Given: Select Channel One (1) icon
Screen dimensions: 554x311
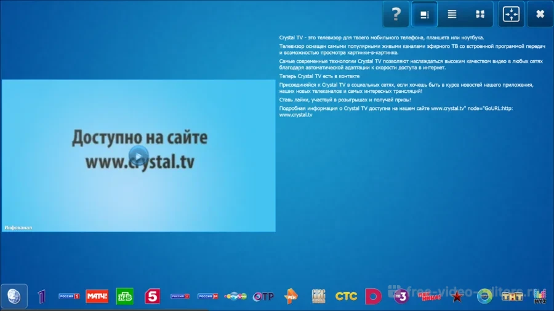Looking at the screenshot, I should (x=42, y=296).
